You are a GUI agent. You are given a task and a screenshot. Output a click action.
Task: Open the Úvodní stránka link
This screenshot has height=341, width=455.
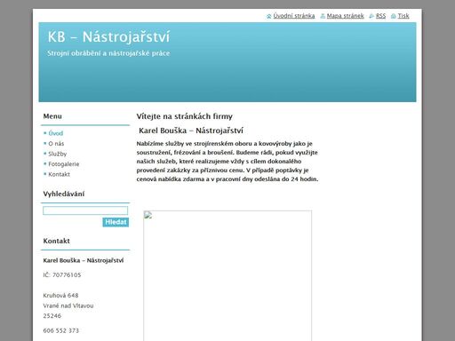pyautogui.click(x=294, y=16)
